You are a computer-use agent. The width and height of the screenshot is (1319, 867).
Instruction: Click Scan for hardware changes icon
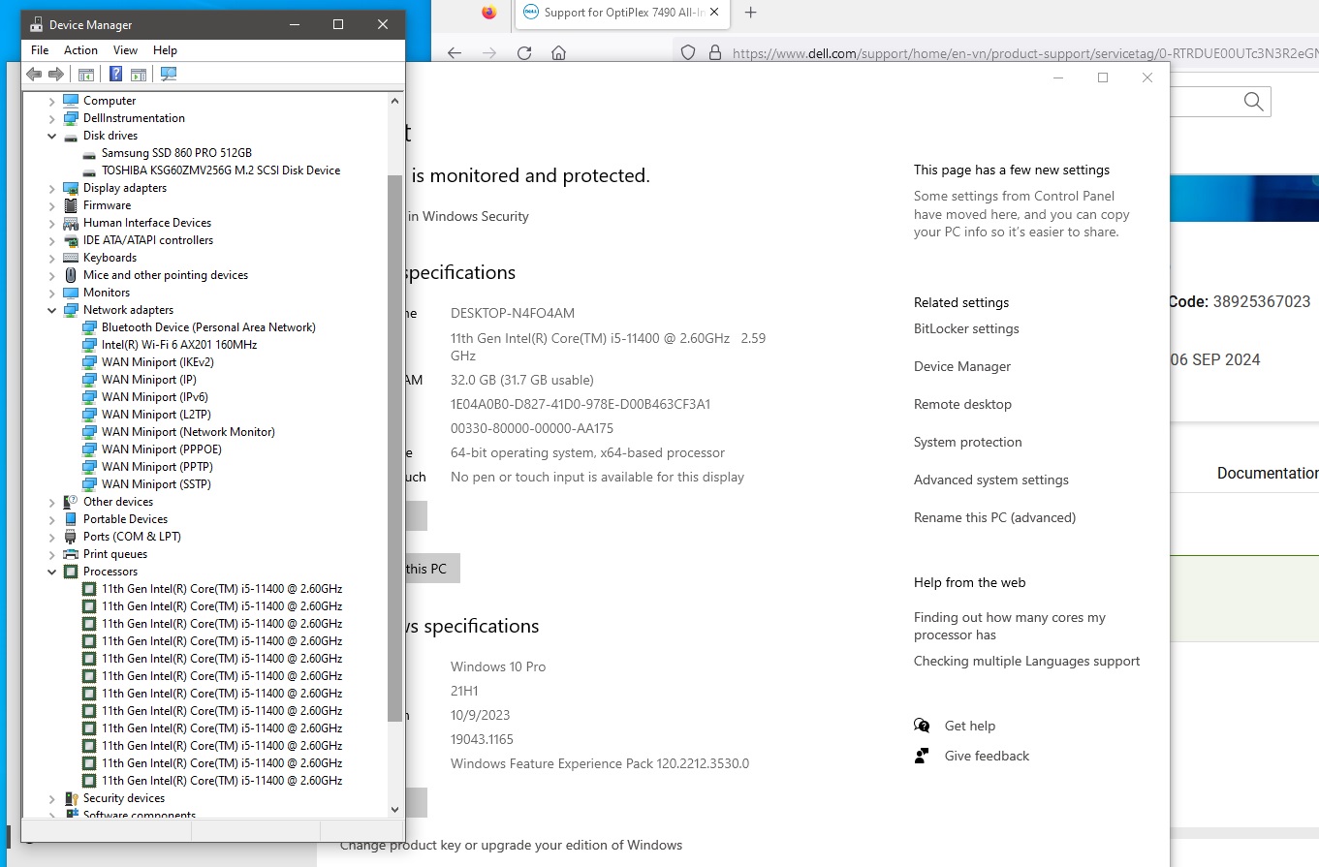pos(169,74)
